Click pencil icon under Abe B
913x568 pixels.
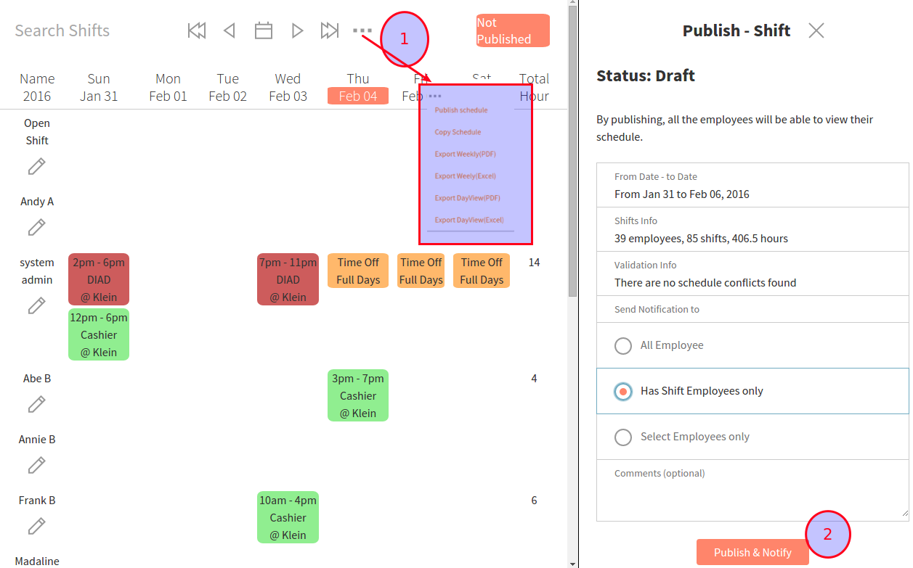[36, 405]
